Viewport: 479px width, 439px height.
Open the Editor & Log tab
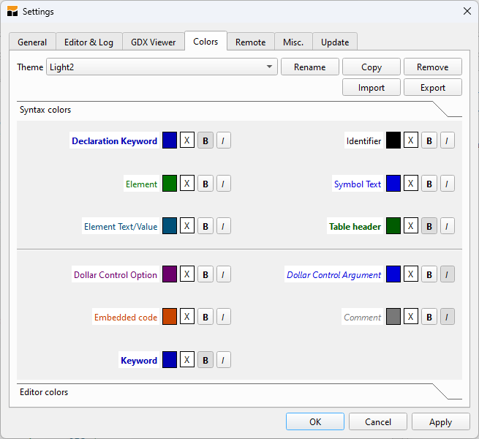point(88,42)
